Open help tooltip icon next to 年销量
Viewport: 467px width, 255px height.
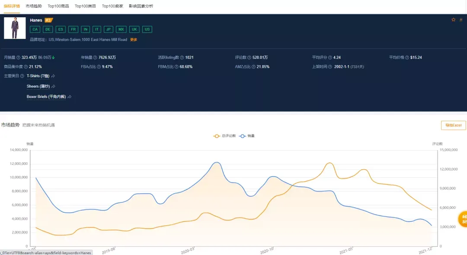click(x=95, y=57)
